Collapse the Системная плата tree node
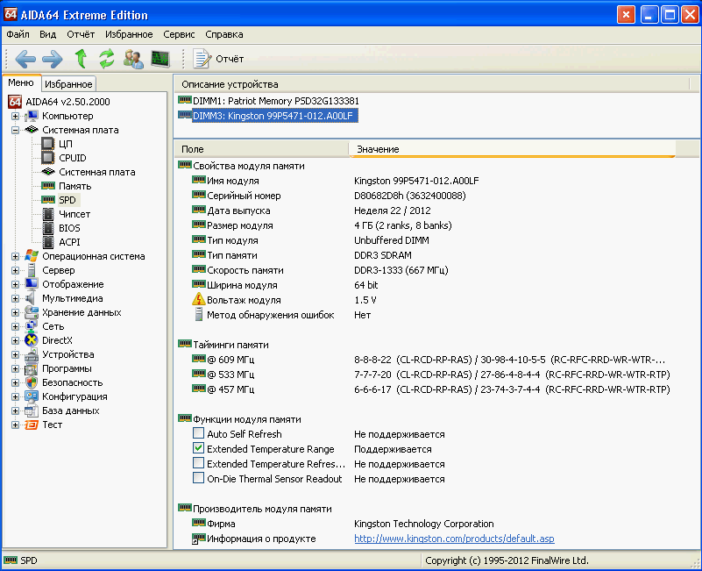 [x=15, y=130]
